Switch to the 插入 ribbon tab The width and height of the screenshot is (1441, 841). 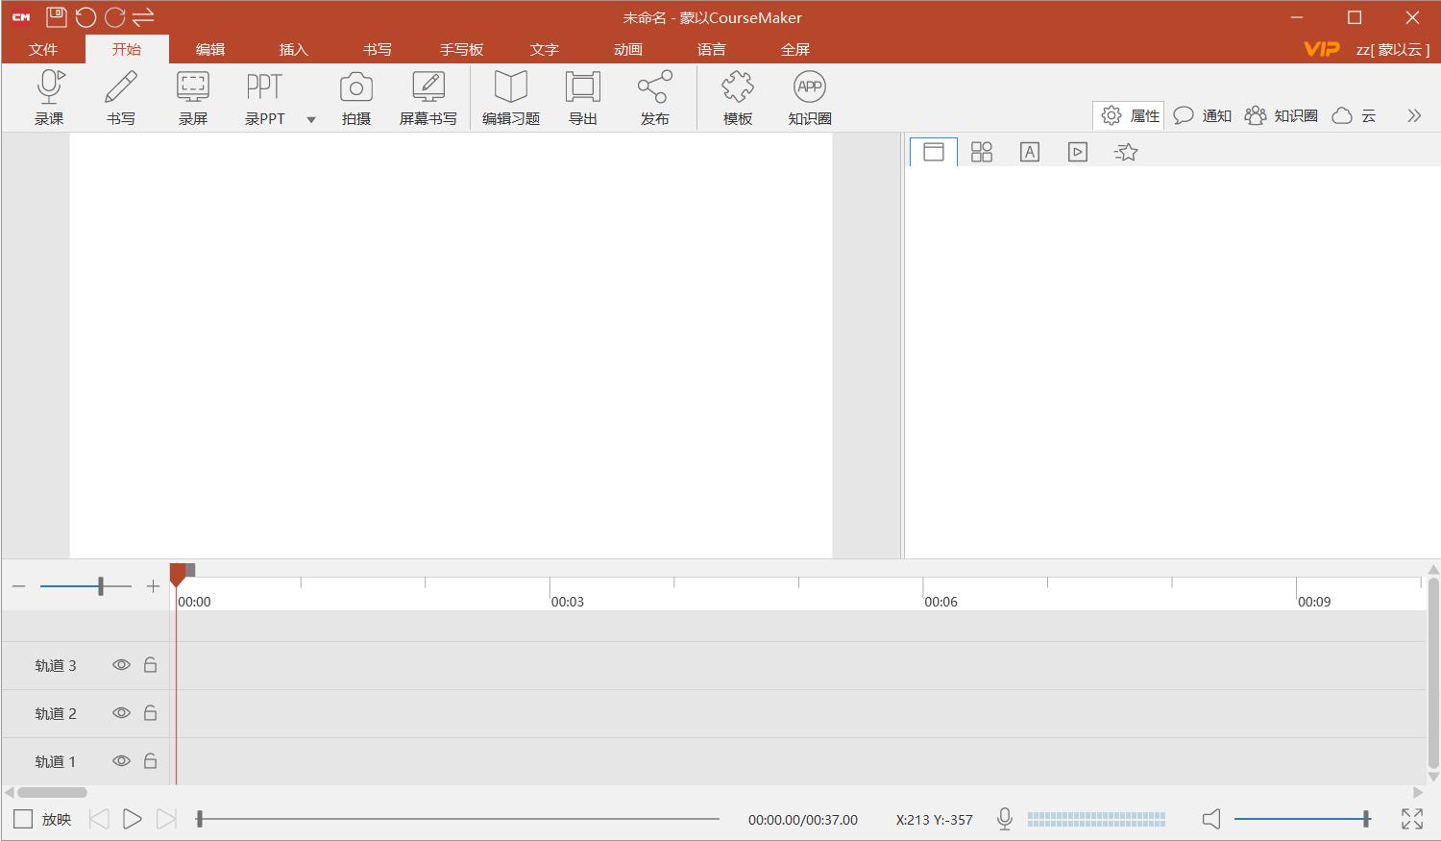click(x=293, y=50)
